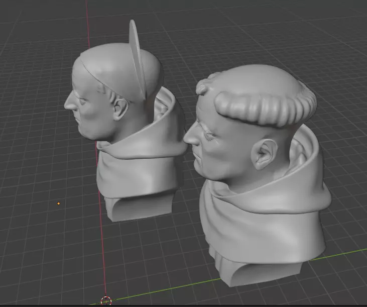
Task: Click the orange object origin dot
Action: pos(59,203)
